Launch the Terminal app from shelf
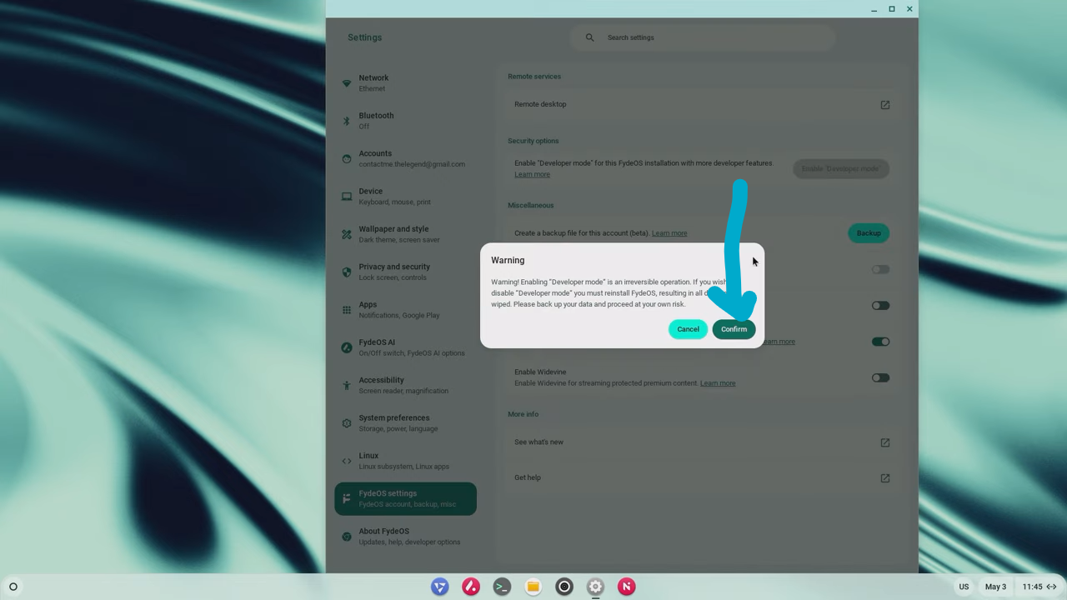Image resolution: width=1067 pixels, height=600 pixels. tap(502, 587)
